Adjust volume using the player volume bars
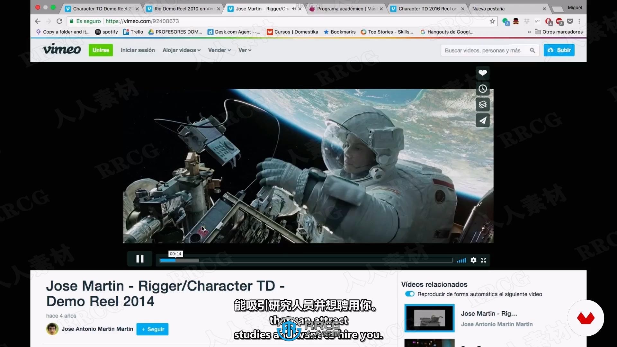Screen dimensions: 617x347 point(461,260)
